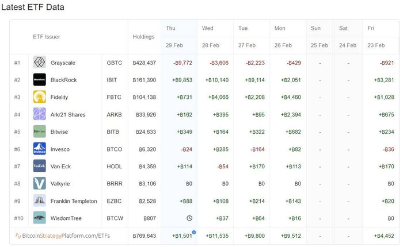Click the Grayscale issuer name
Viewport: 403px width, 247px height.
(x=63, y=63)
